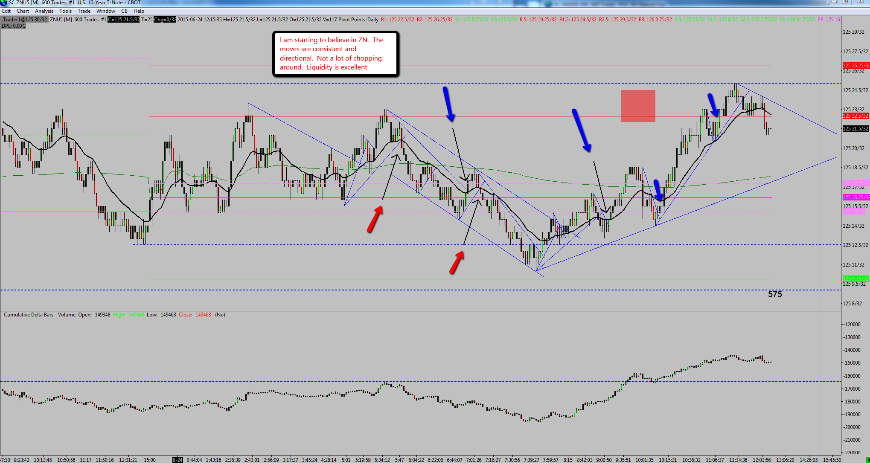Screen dimensions: 870x464
Task: Click the '9:23:42' time axis label
Action: click(22, 460)
